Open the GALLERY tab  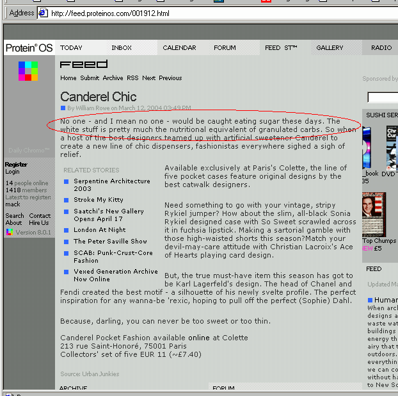[330, 48]
